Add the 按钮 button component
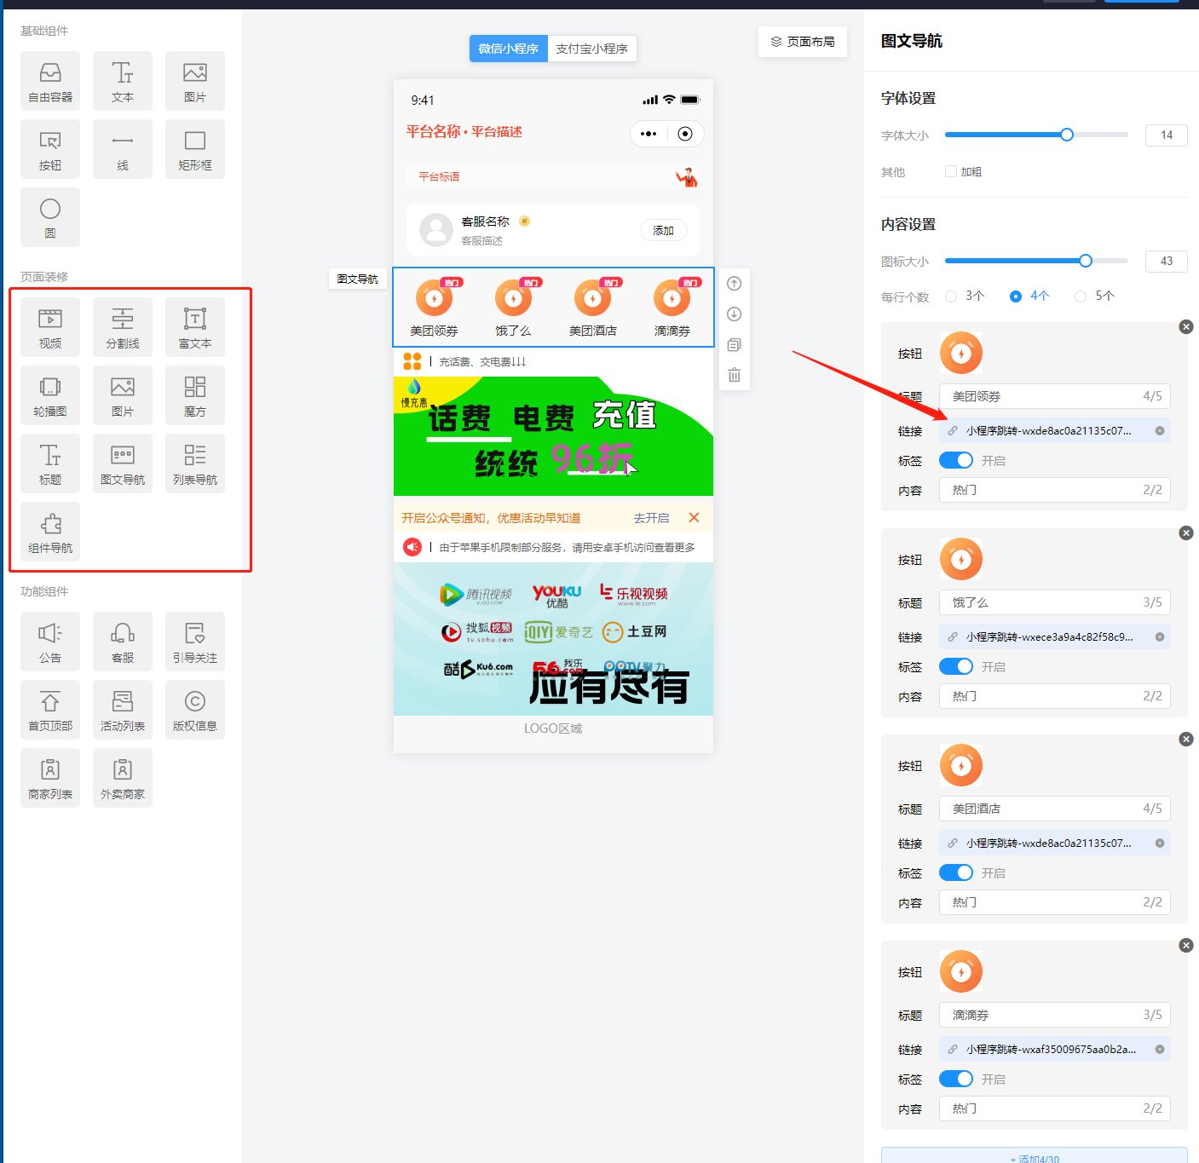Image resolution: width=1199 pixels, height=1163 pixels. click(50, 149)
